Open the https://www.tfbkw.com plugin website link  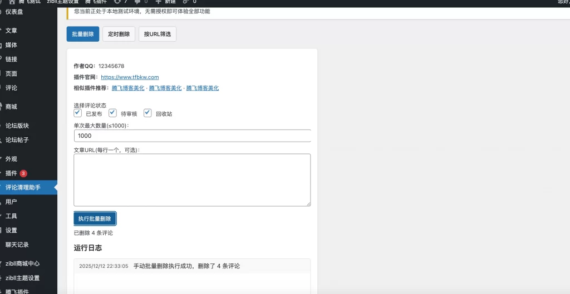point(130,77)
